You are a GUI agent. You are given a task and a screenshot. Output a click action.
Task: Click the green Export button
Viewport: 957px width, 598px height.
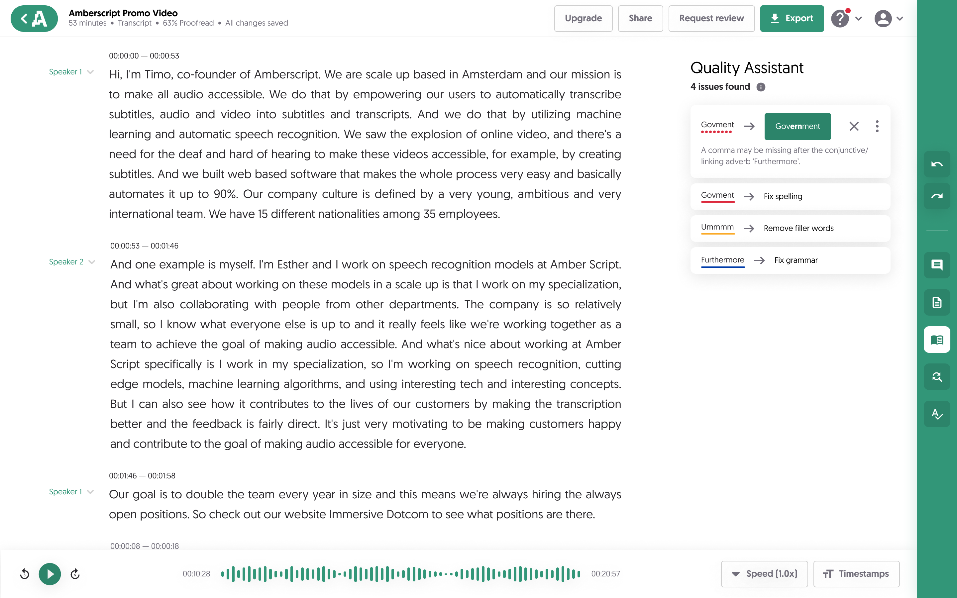792,18
